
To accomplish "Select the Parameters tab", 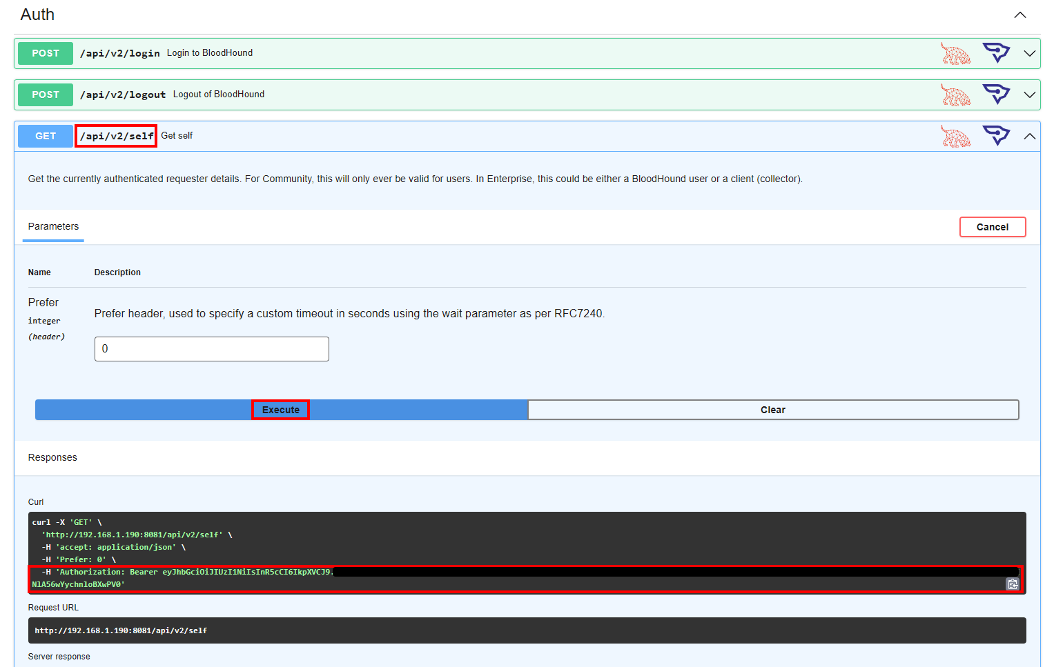I will (x=53, y=226).
